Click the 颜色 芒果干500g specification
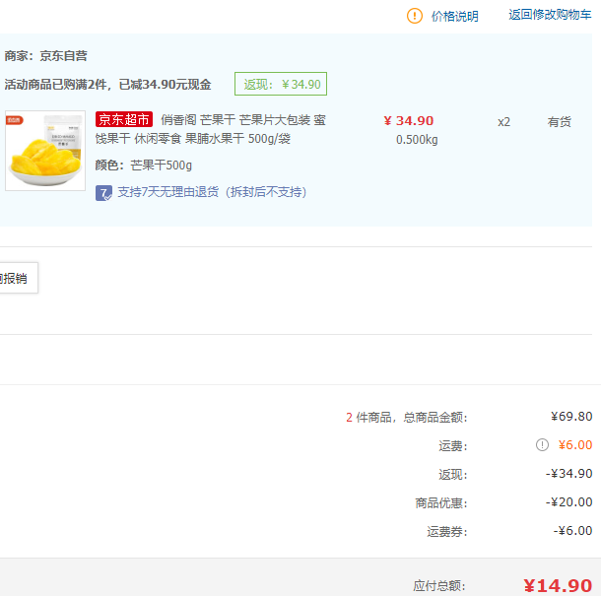Screen dimensions: 601x596 click(x=144, y=166)
